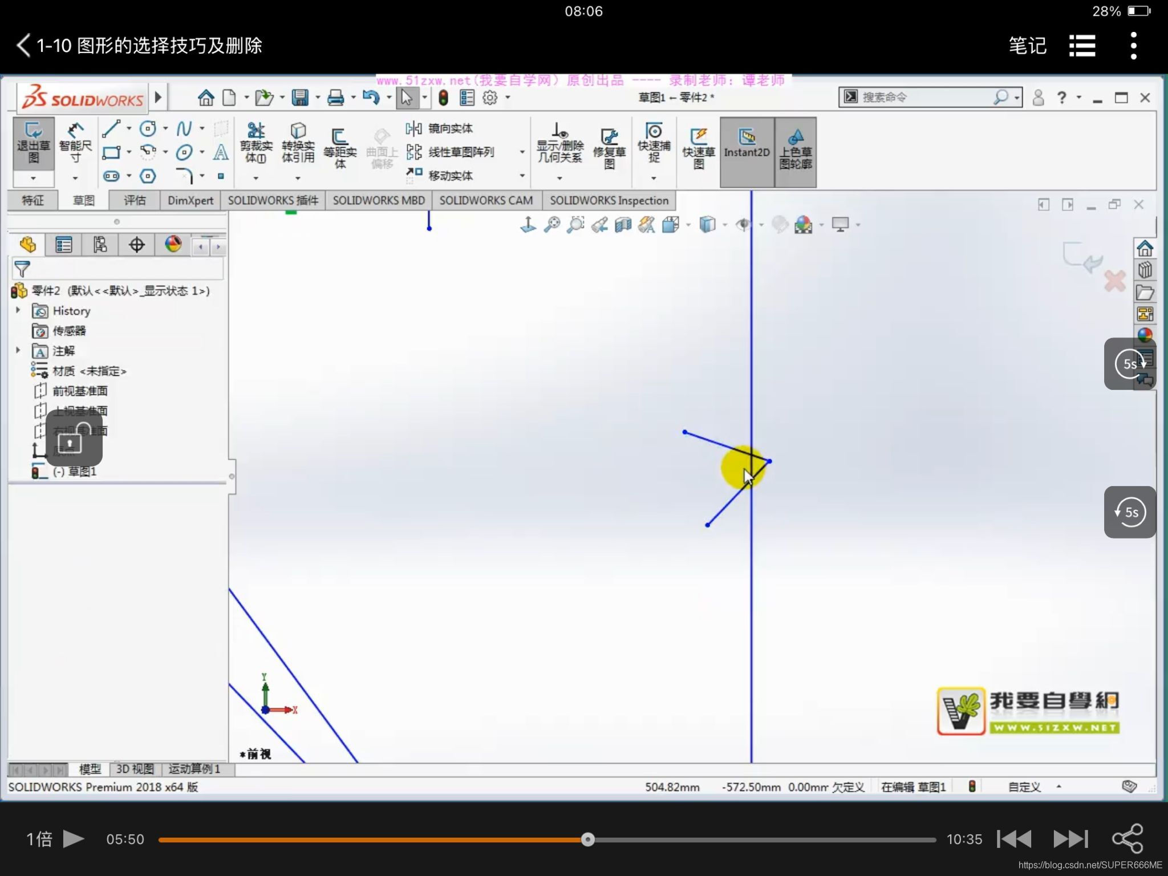Expand the History tree node

[18, 310]
